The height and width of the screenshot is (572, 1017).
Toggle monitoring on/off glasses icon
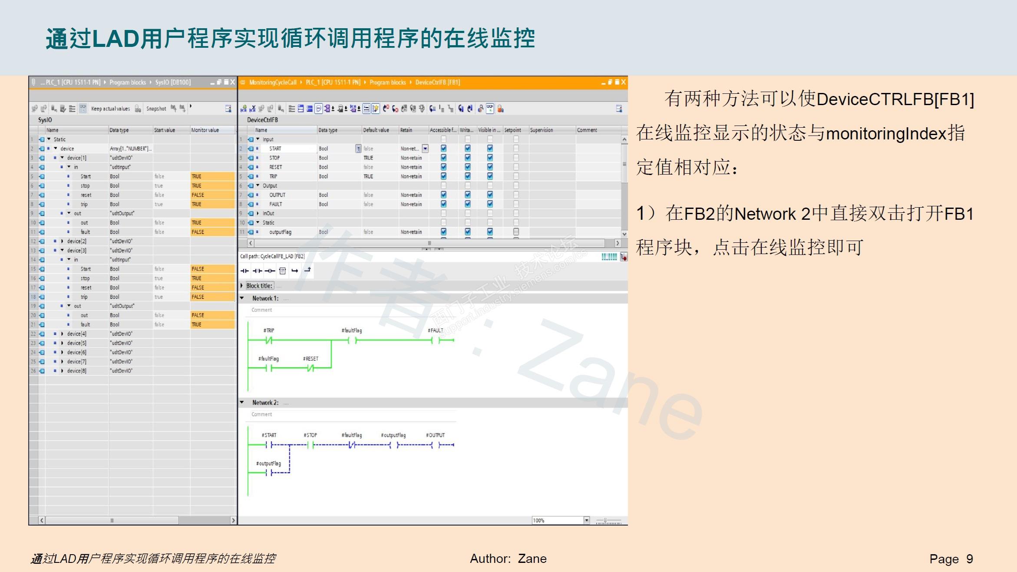(x=490, y=109)
